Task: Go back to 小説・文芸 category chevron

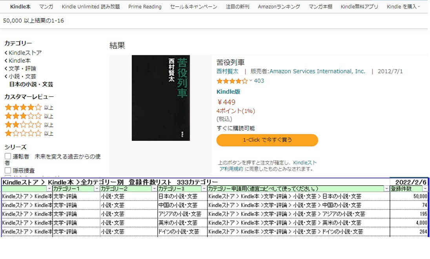Action: point(6,77)
